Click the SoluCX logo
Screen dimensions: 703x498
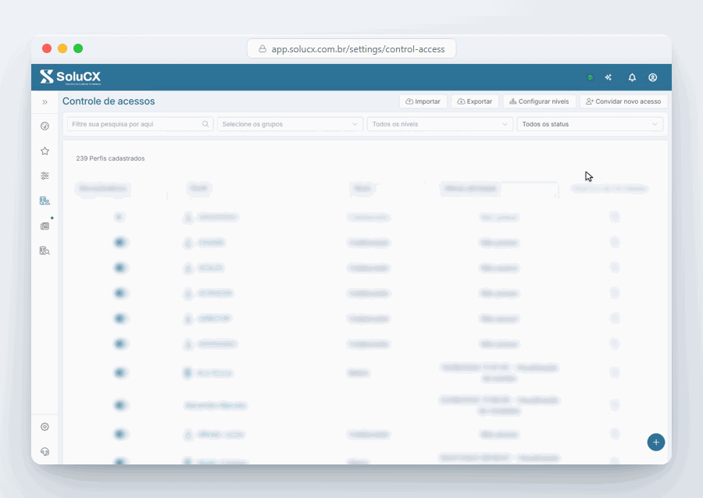[70, 76]
